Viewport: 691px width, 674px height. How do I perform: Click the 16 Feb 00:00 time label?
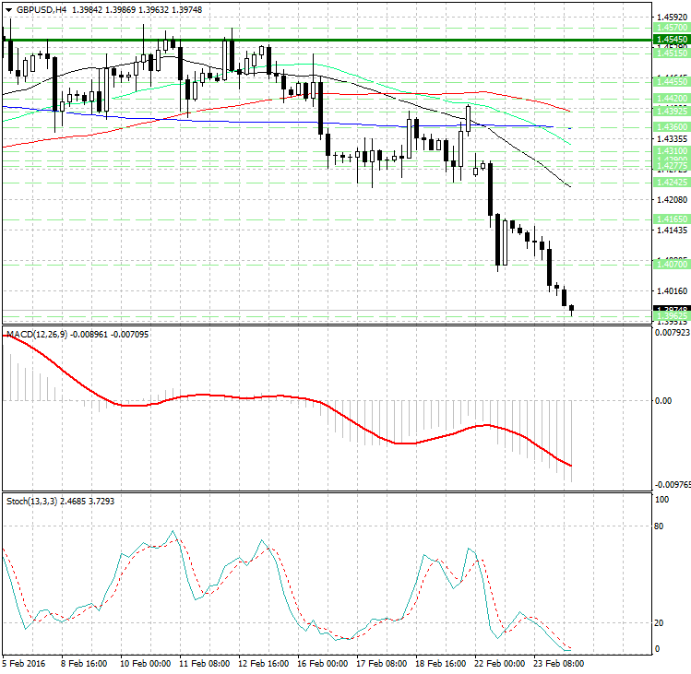324,662
